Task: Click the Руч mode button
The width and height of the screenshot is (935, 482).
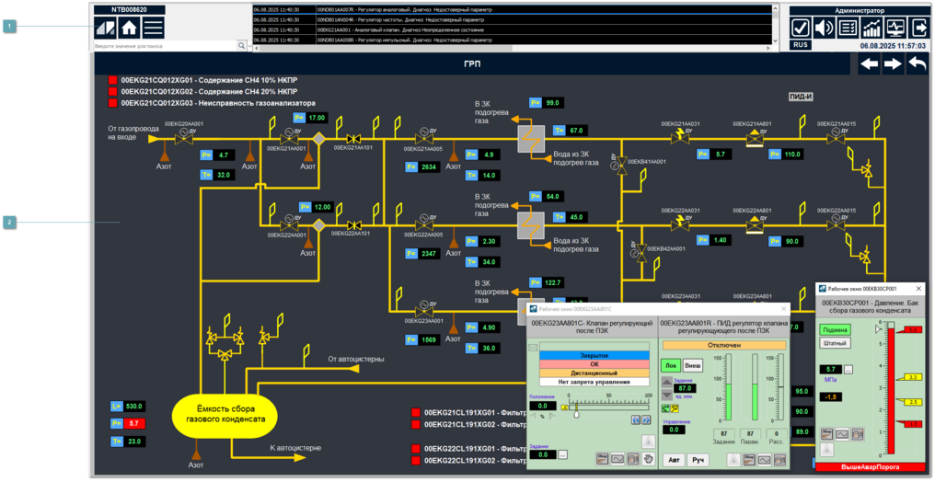Action: [x=698, y=458]
